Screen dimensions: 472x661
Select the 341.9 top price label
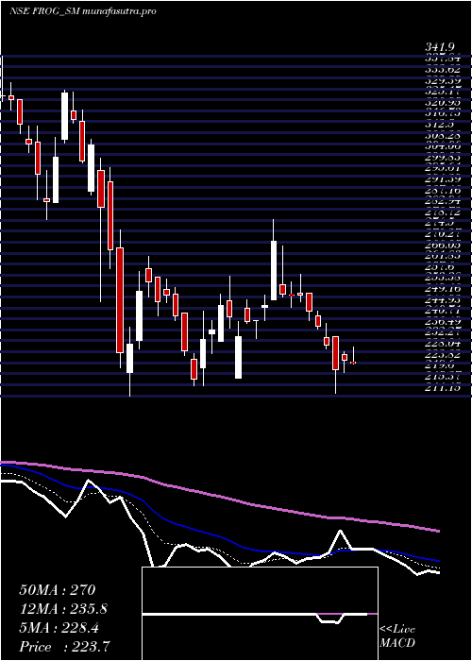point(442,47)
